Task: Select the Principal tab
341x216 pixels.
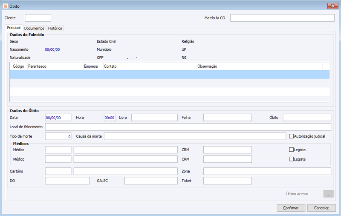Action: click(x=14, y=28)
